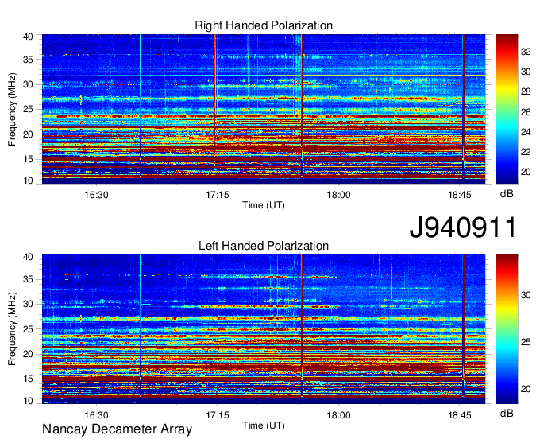The image size is (540, 439).
Task: Click the 16:30 time tick on the bottom plot
Action: click(96, 415)
